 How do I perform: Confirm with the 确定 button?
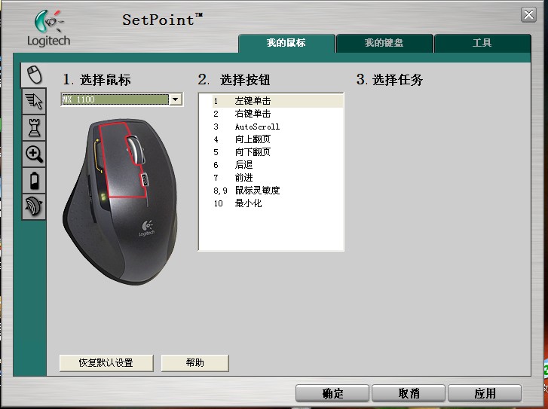click(x=332, y=394)
